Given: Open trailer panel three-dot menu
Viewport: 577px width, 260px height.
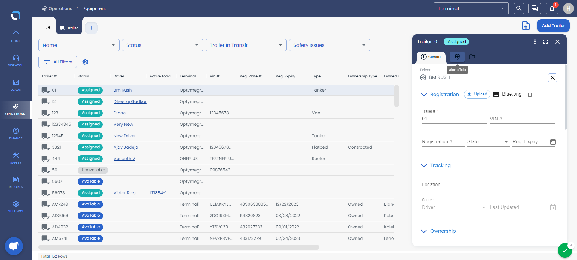Looking at the screenshot, I should click(535, 42).
